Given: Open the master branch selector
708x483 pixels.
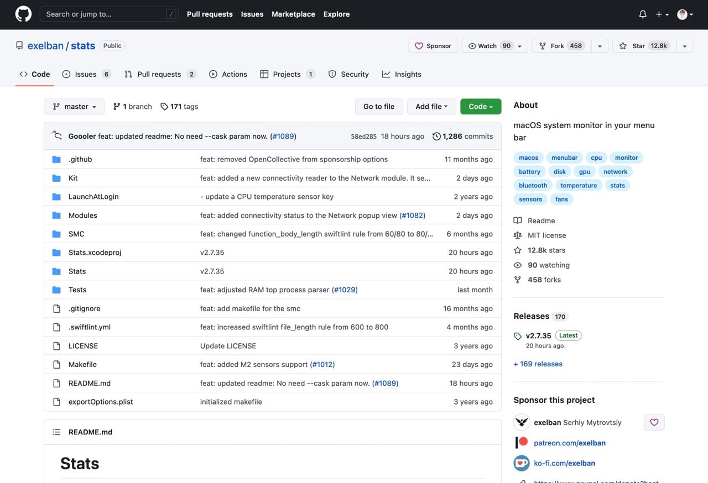Looking at the screenshot, I should 74,107.
